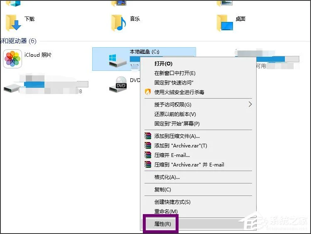Choose 压缩到 "Archive.rar" 并 E-mail entry
The width and height of the screenshot is (311, 234).
pos(198,164)
